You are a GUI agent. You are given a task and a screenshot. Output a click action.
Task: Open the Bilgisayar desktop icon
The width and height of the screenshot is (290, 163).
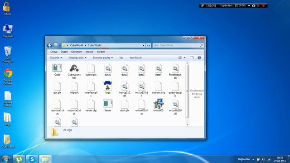click(8, 31)
